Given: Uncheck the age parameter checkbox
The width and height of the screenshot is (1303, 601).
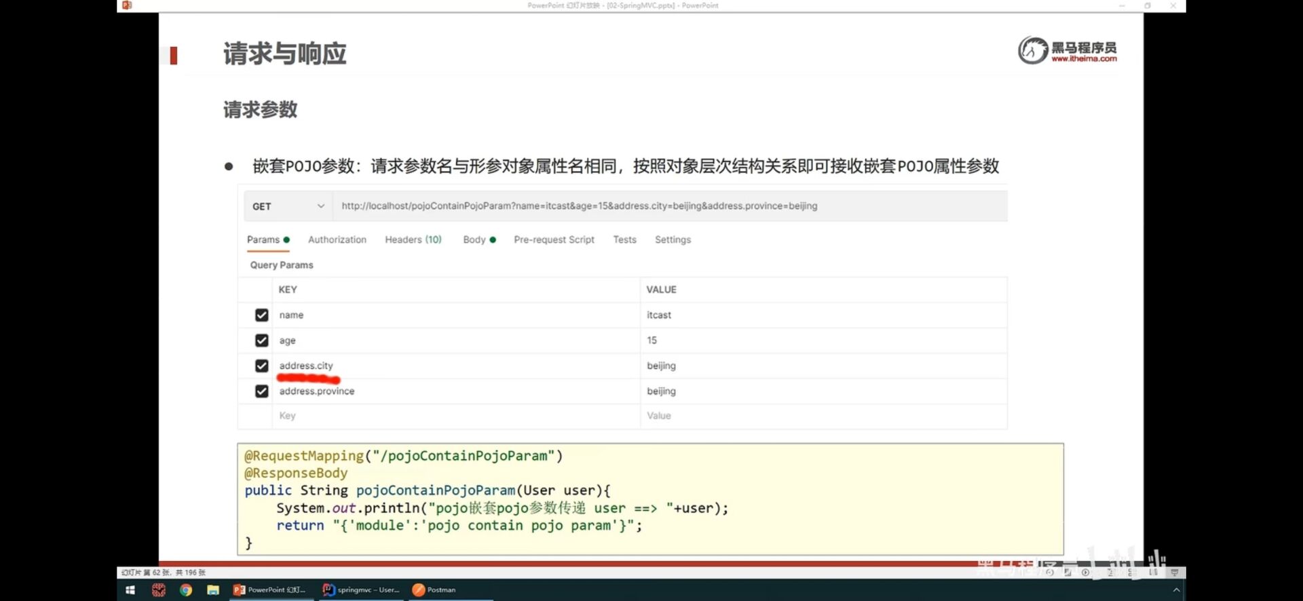Looking at the screenshot, I should coord(261,341).
